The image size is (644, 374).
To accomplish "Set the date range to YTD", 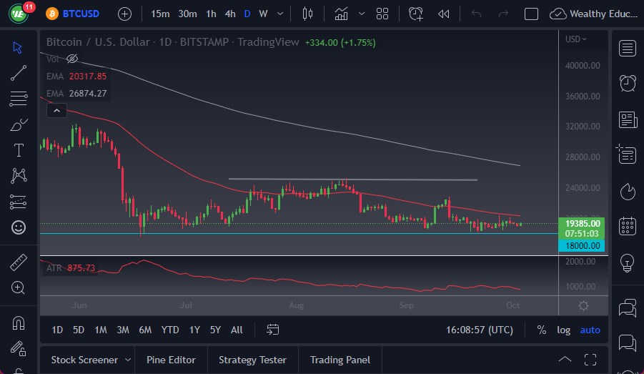I will point(169,330).
